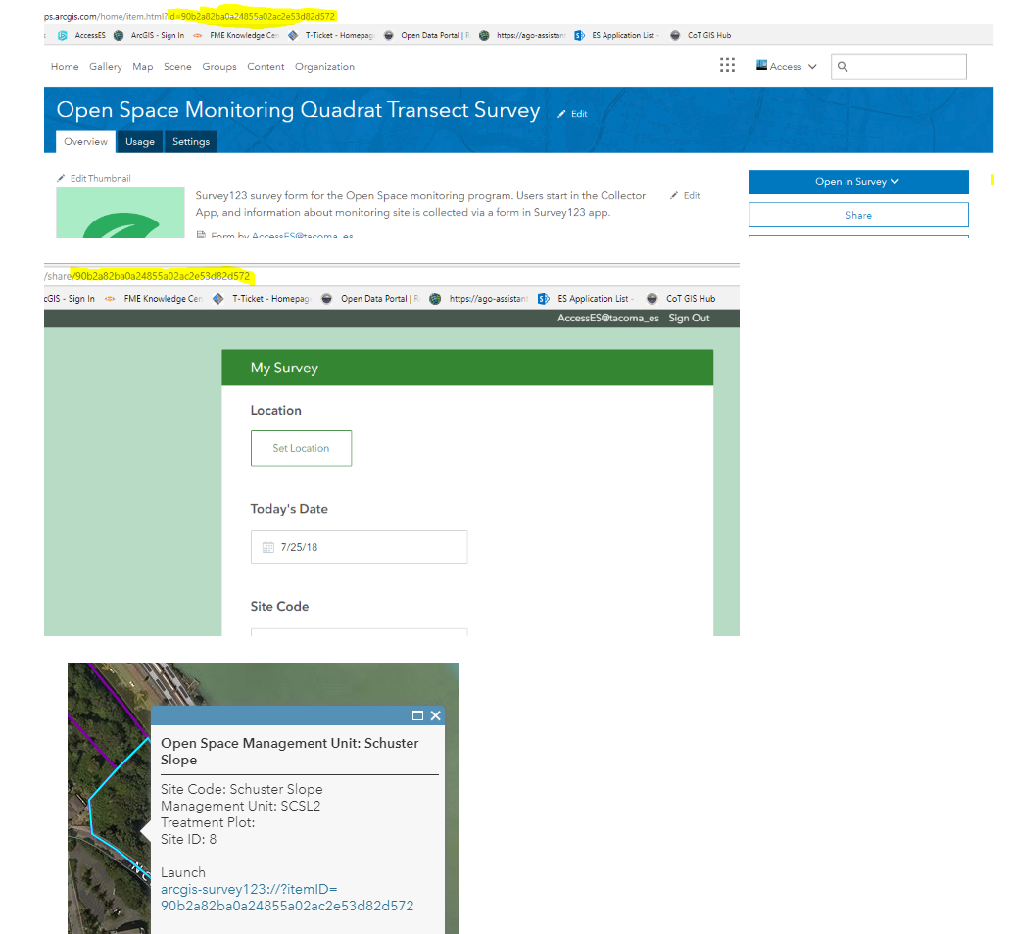Open T-Ticket Homepage bookmark in top bar
This screenshot has height=934, width=1015.
(x=331, y=35)
